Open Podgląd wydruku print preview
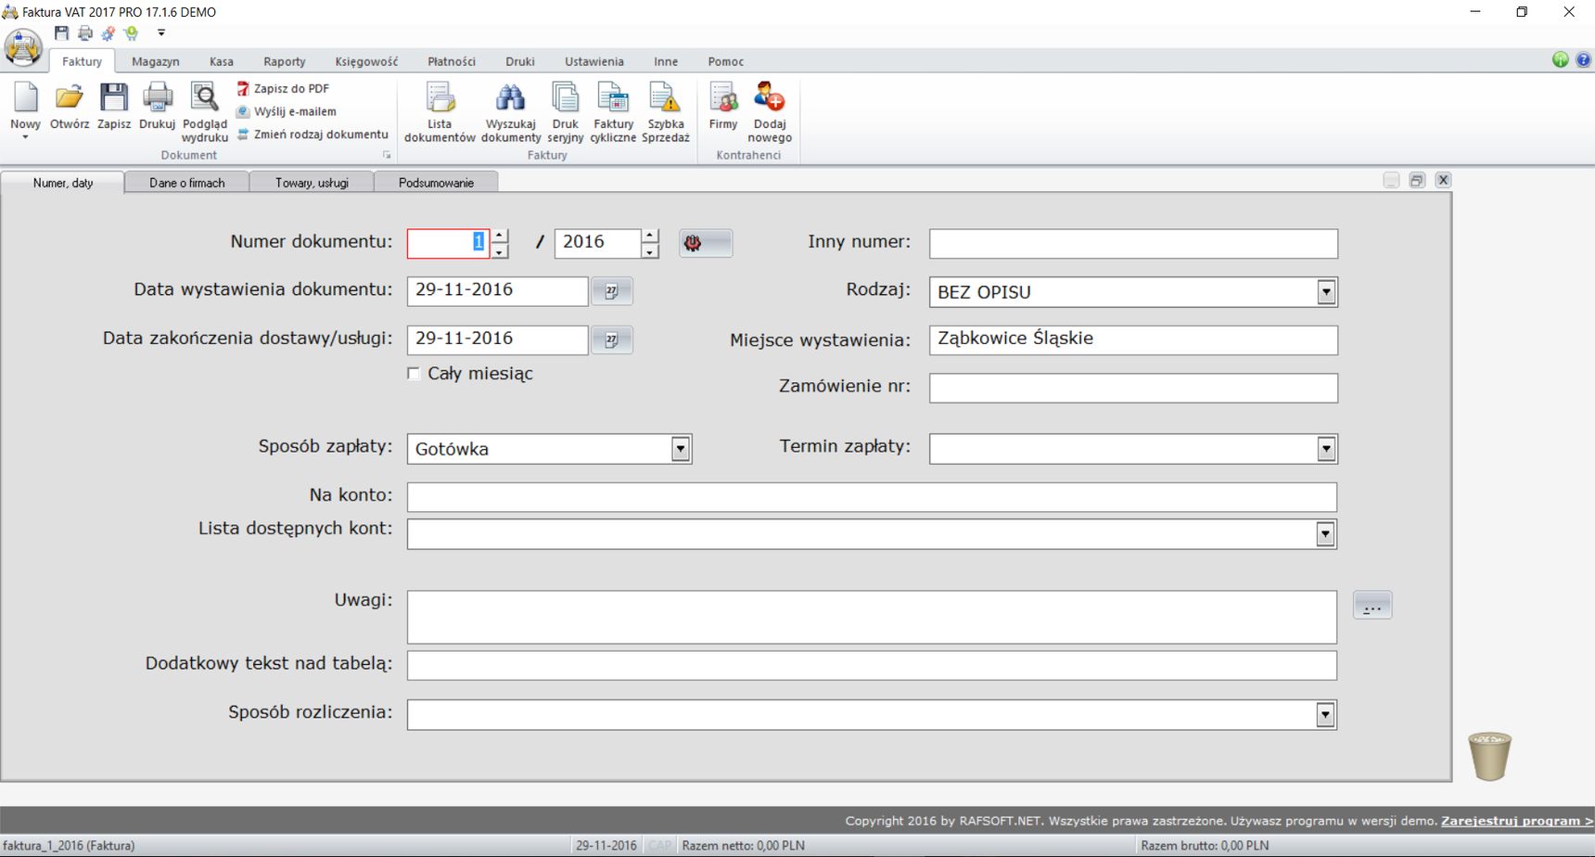 205,111
